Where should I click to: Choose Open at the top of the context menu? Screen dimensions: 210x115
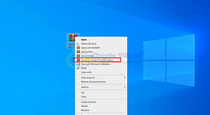(84, 40)
